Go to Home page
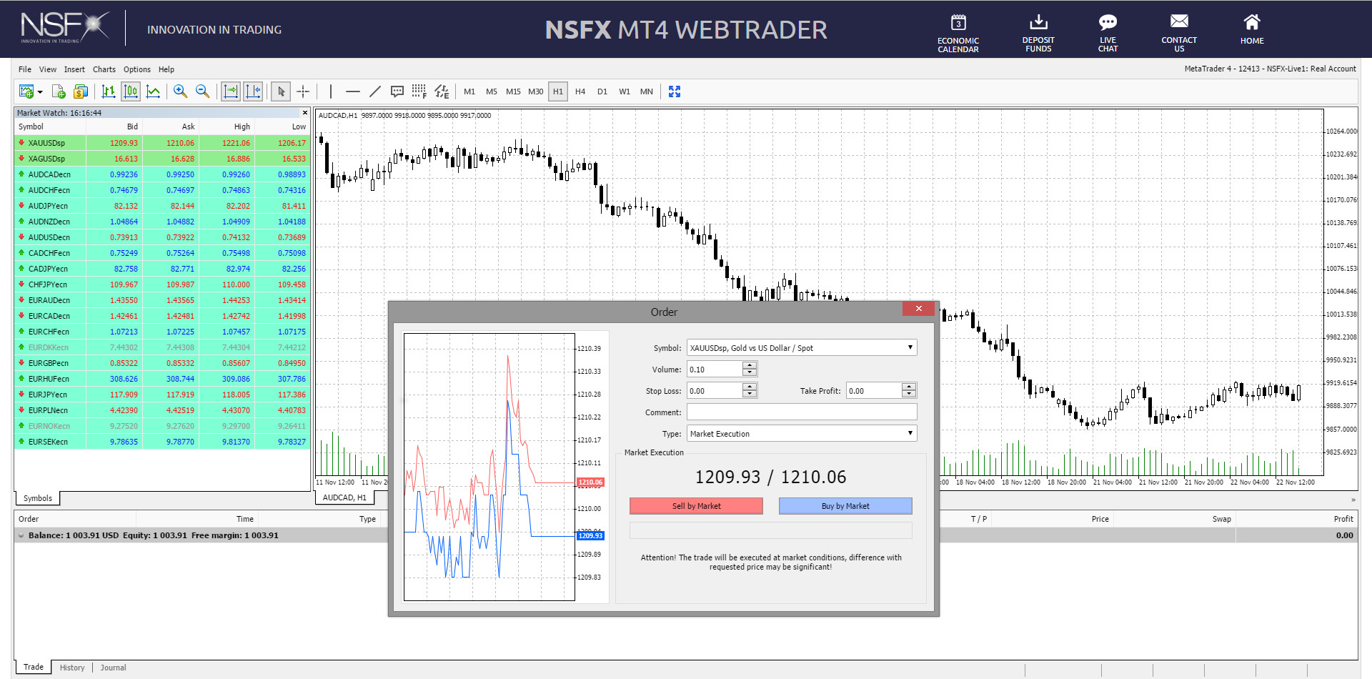 coord(1252,30)
